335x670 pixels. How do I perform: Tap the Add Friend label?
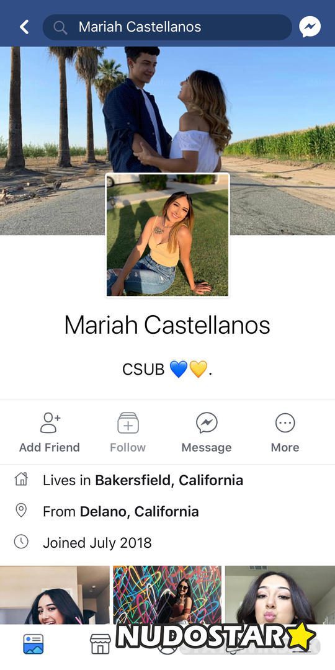pos(50,447)
